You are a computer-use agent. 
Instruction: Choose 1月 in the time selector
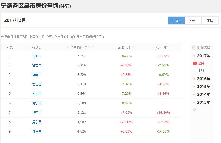[x=201, y=70]
